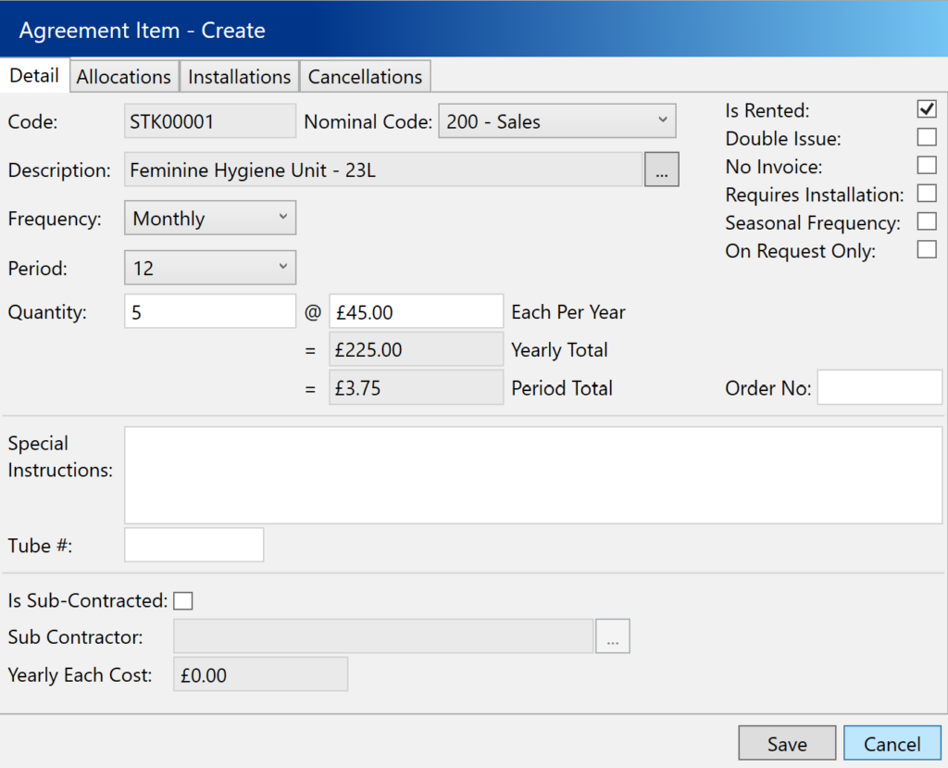The height and width of the screenshot is (768, 948).
Task: Click the Description browse ellipsis button
Action: coord(661,170)
